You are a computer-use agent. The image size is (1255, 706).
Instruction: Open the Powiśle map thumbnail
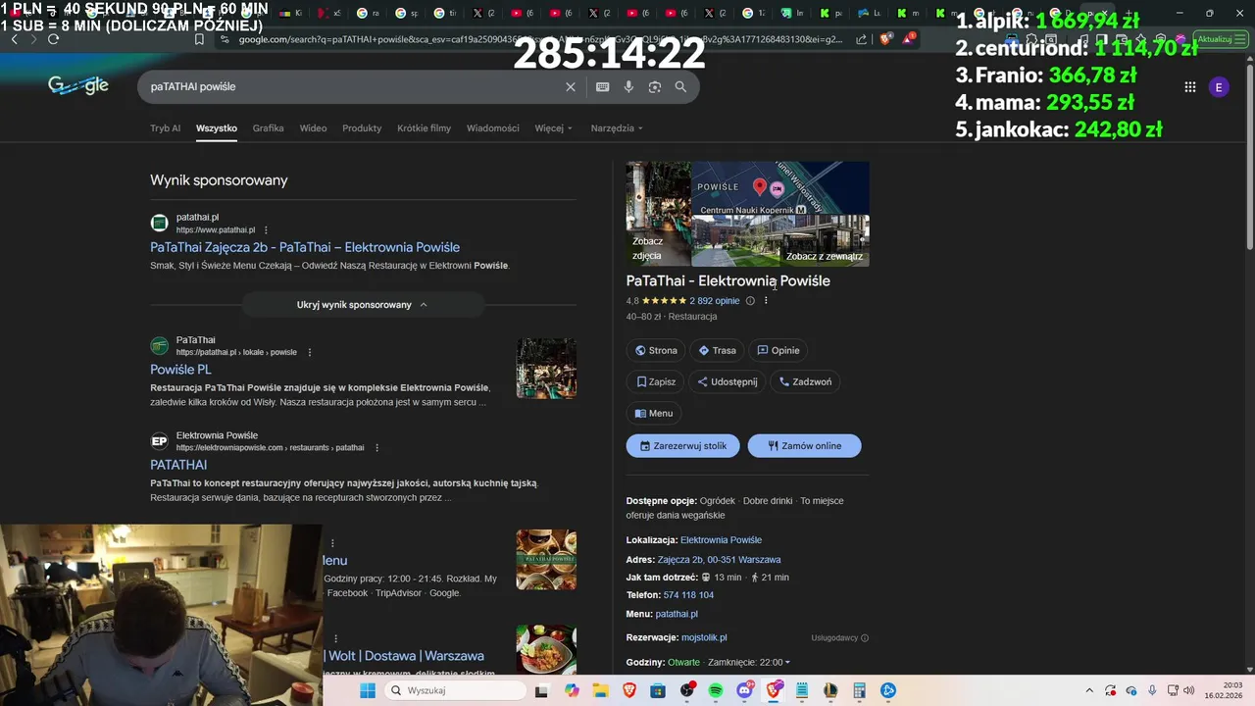click(781, 188)
